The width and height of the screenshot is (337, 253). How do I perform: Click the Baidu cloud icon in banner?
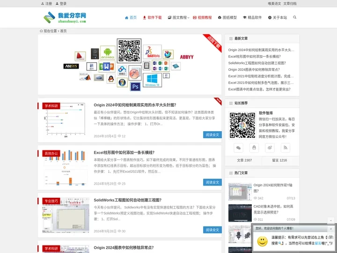122,70
